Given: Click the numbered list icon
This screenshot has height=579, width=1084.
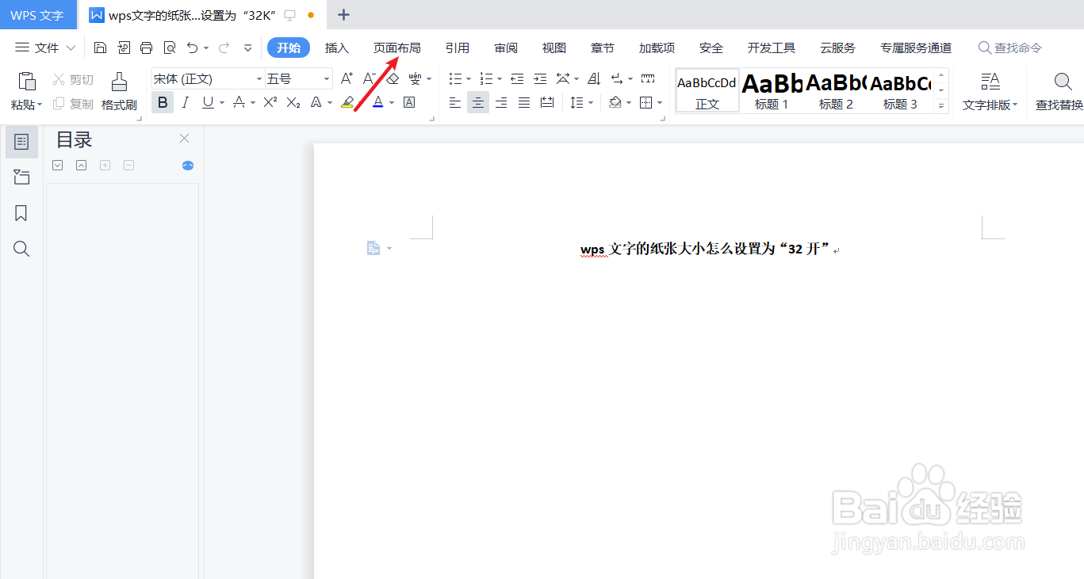Looking at the screenshot, I should (487, 78).
